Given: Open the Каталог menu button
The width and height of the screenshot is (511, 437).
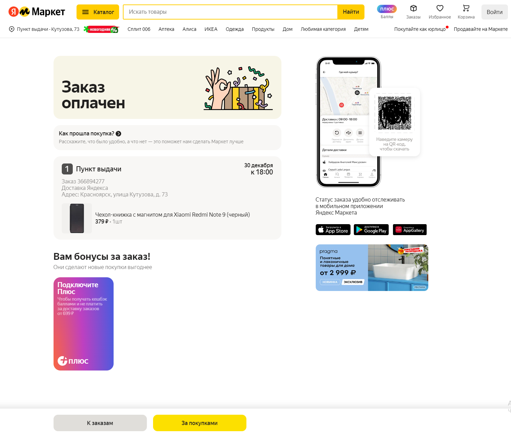Looking at the screenshot, I should (98, 12).
